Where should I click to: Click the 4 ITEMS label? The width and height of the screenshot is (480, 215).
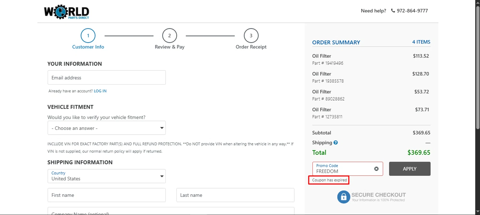(421, 42)
